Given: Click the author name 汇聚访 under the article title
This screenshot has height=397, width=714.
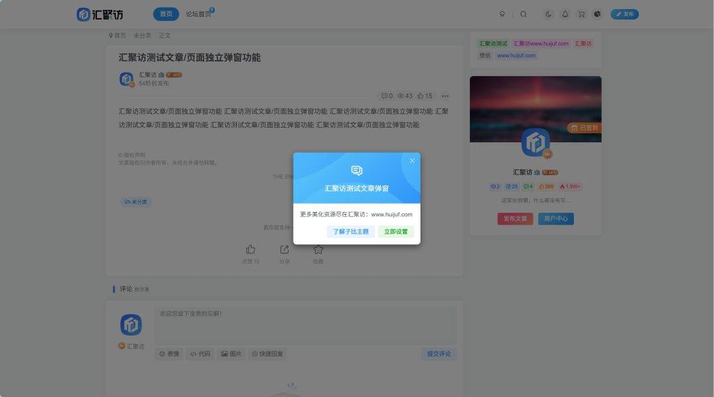Looking at the screenshot, I should point(148,75).
